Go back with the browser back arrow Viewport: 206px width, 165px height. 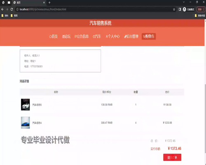point(2,9)
